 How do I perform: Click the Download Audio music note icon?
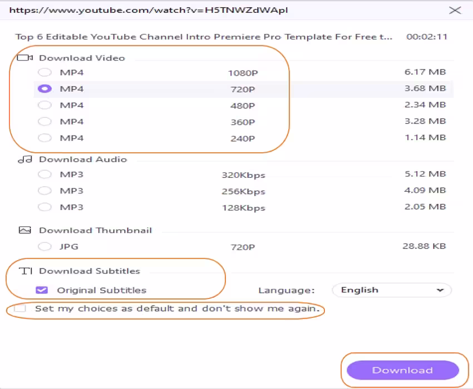[x=25, y=159]
